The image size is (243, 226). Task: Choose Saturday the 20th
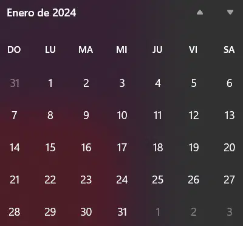pos(230,148)
